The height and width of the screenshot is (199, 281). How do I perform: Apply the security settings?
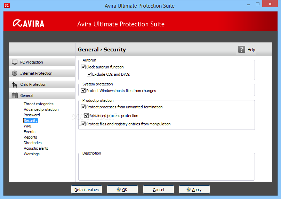[x=194, y=190]
